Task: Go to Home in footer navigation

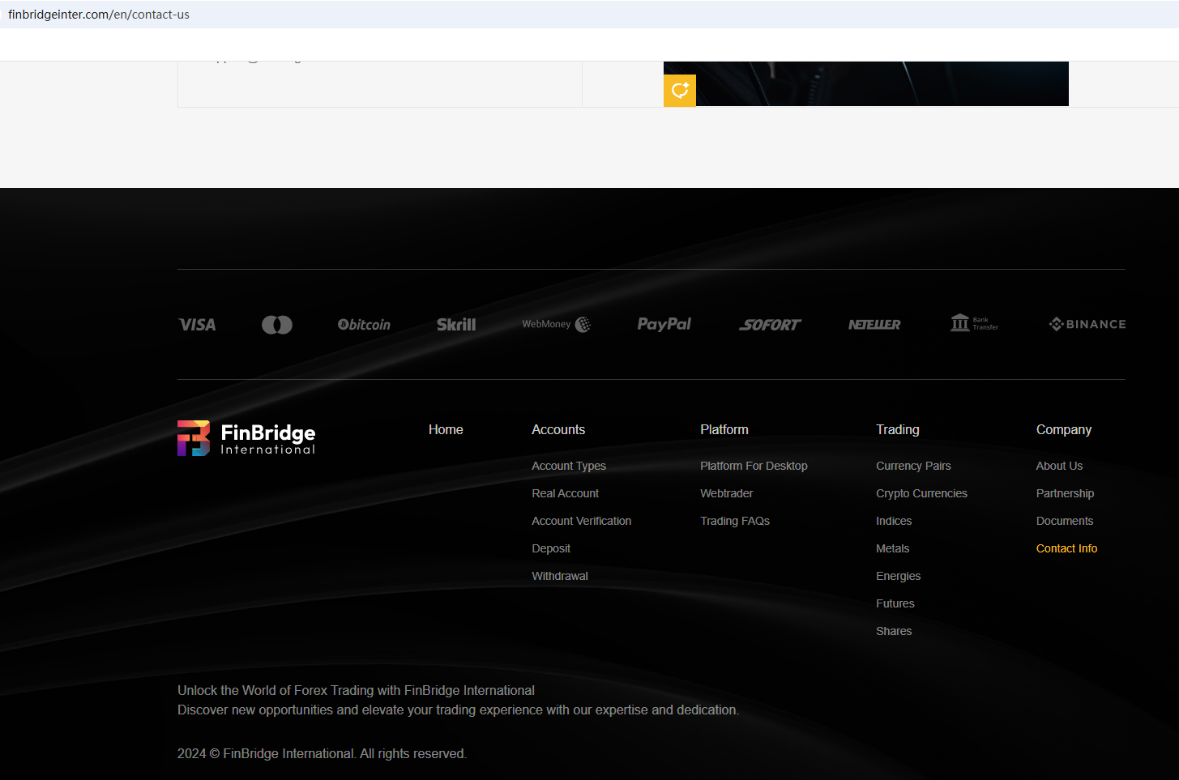Action: [446, 430]
